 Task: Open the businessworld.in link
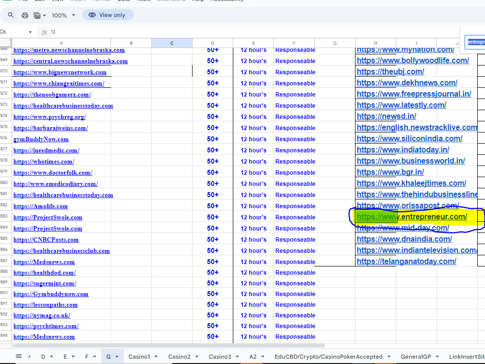[x=411, y=161]
